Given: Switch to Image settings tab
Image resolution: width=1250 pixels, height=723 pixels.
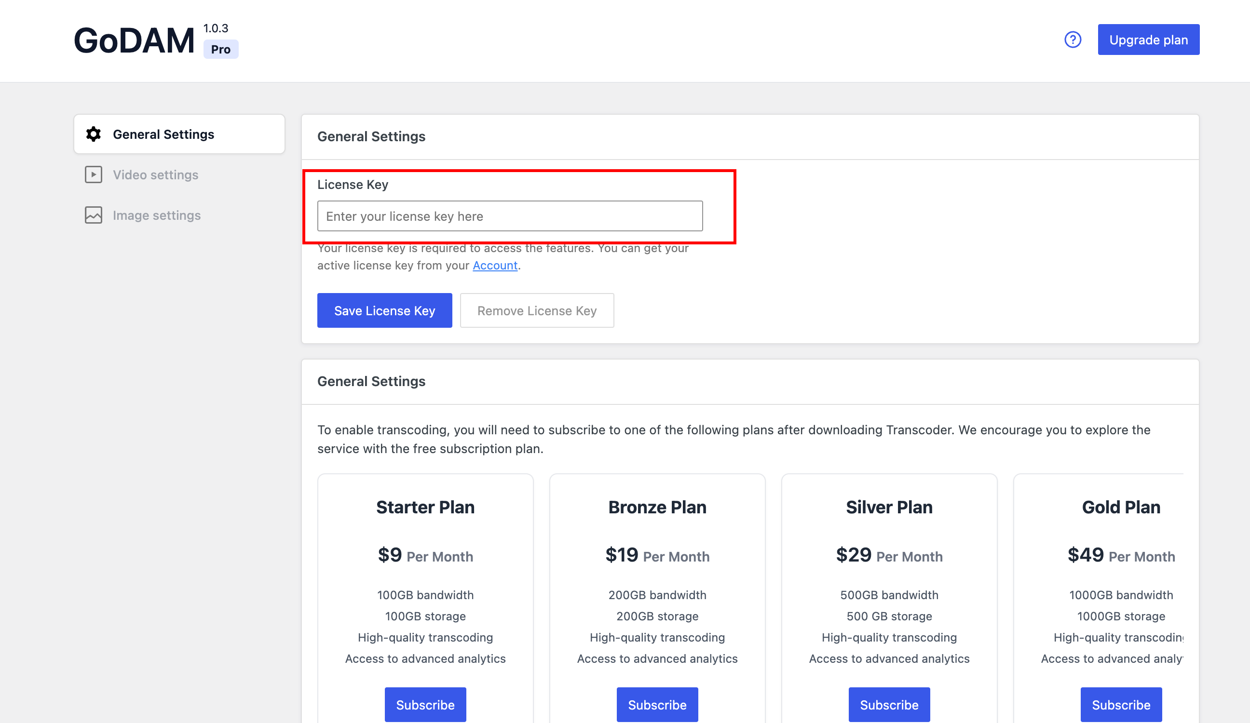Looking at the screenshot, I should coord(156,215).
